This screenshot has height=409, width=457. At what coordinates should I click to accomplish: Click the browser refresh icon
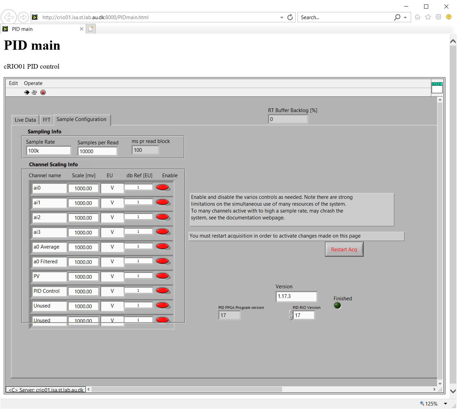pyautogui.click(x=290, y=17)
